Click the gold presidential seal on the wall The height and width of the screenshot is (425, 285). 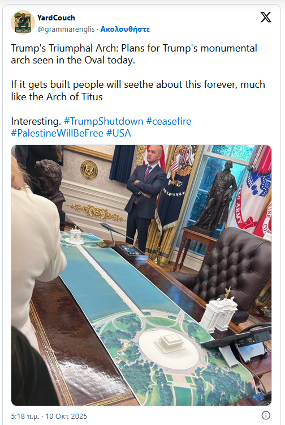coord(89,169)
